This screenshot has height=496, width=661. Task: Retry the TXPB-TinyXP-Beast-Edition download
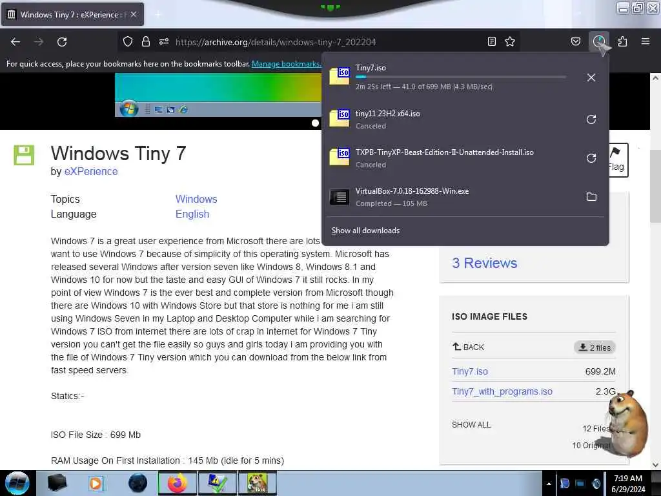coord(591,158)
